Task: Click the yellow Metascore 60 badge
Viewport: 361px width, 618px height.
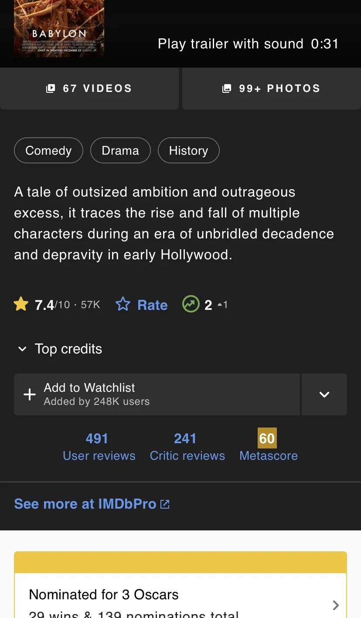Action: pyautogui.click(x=267, y=438)
